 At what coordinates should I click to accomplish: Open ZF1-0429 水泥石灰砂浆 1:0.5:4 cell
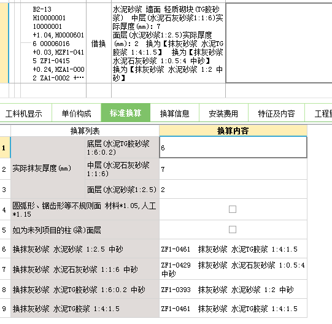[x=233, y=269]
